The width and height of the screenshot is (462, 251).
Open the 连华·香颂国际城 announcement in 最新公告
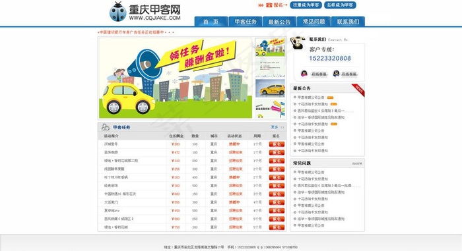(x=321, y=117)
